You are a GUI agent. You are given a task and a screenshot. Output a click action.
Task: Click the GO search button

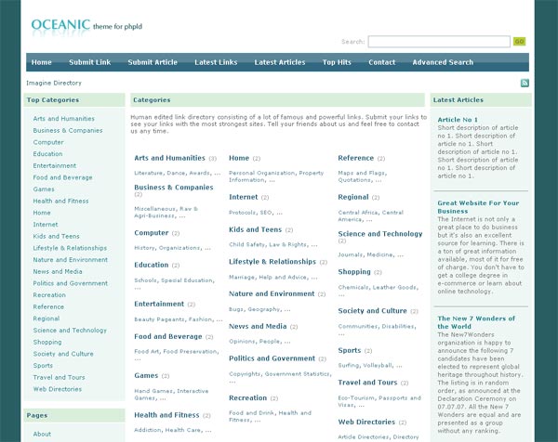pos(519,42)
